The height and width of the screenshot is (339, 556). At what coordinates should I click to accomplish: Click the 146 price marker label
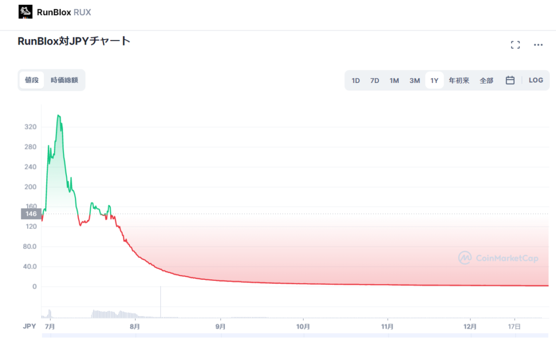[31, 214]
